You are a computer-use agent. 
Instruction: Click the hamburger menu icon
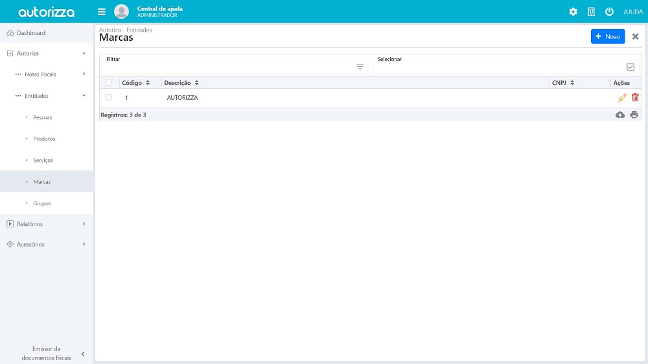tap(102, 12)
